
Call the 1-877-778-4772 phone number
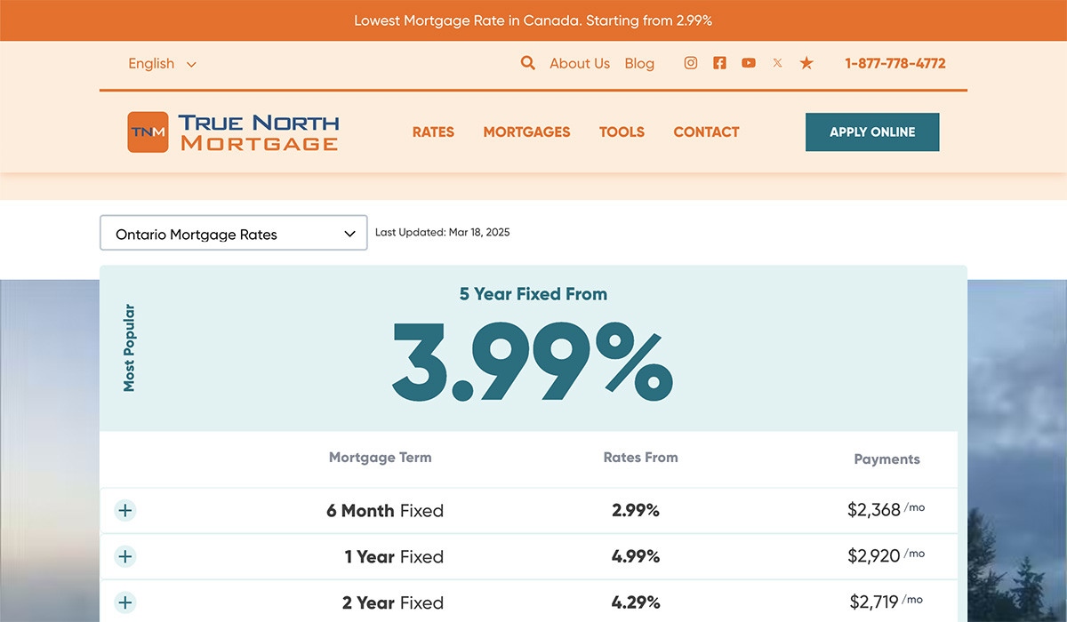[895, 63]
